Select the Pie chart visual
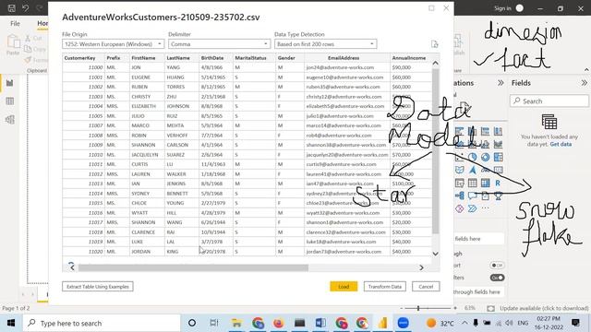The height and width of the screenshot is (332, 591). pos(472,158)
